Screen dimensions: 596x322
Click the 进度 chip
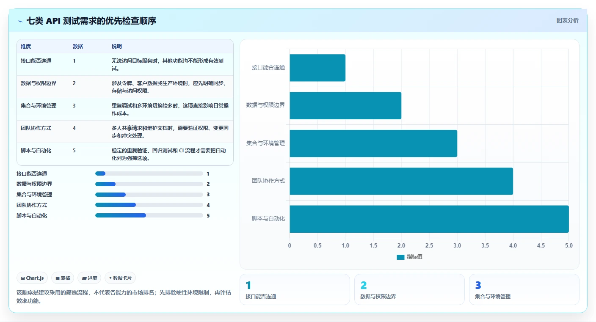(x=89, y=278)
